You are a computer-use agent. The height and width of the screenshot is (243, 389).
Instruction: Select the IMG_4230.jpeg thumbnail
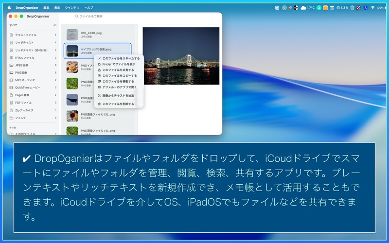pyautogui.click(x=72, y=35)
